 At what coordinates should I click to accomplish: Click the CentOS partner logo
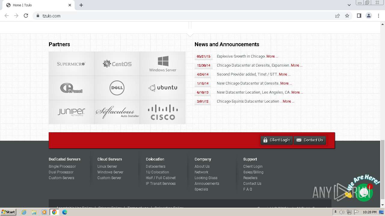117,64
